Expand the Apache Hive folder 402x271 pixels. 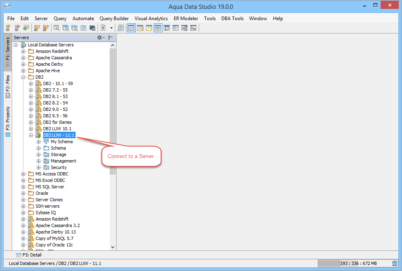pyautogui.click(x=23, y=71)
